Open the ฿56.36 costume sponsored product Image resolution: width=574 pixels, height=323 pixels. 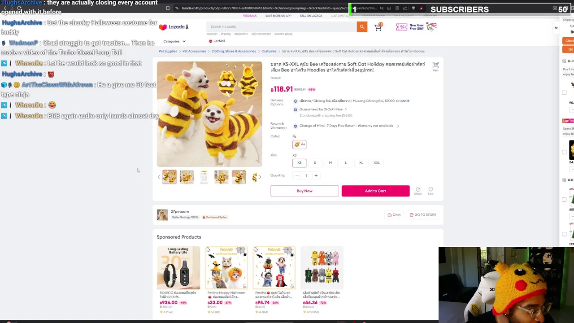322,279
